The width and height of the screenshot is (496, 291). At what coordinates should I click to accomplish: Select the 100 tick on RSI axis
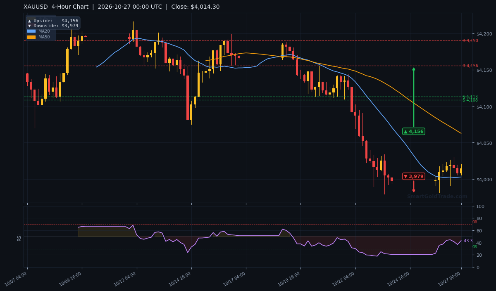pos(481,206)
